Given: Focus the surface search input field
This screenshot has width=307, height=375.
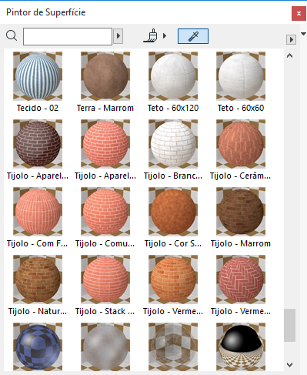Looking at the screenshot, I should click(x=68, y=36).
